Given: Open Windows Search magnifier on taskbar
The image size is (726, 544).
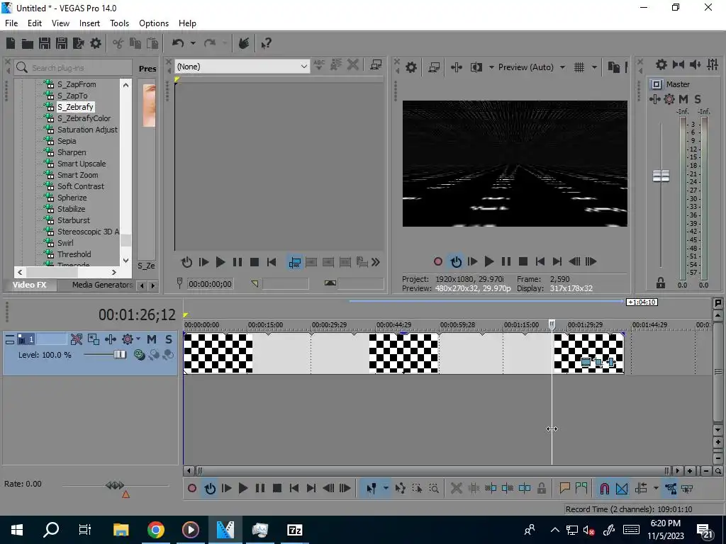Looking at the screenshot, I should [51, 530].
